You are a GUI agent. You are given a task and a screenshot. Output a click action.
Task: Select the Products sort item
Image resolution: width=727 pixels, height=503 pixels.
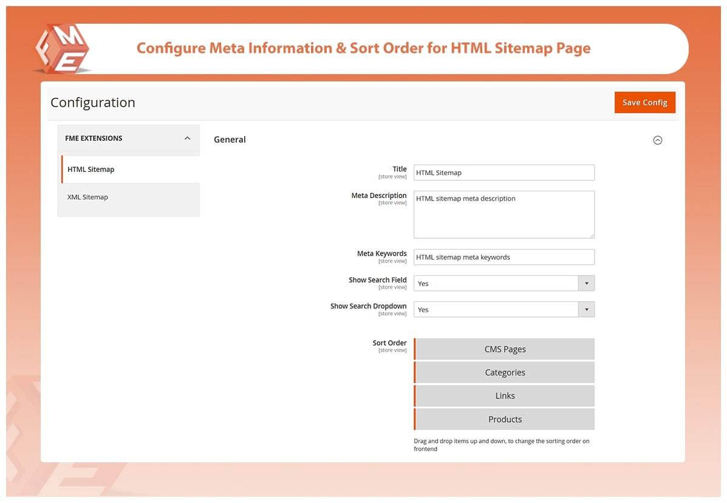tap(505, 419)
